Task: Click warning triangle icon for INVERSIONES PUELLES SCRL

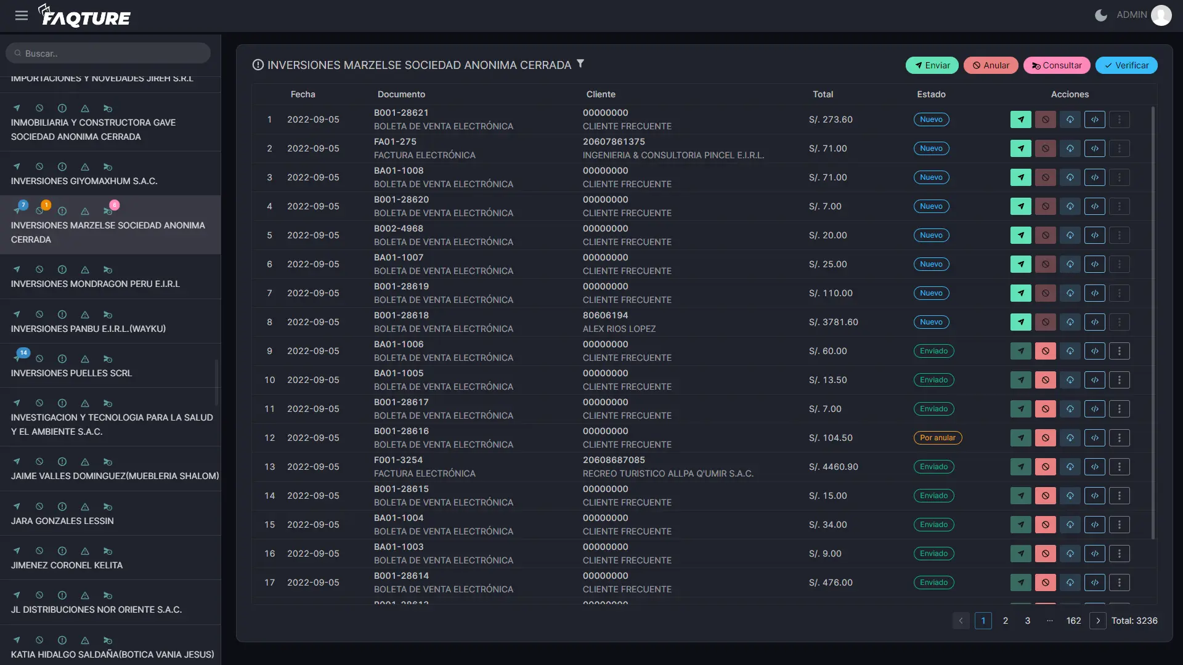Action: (85, 359)
